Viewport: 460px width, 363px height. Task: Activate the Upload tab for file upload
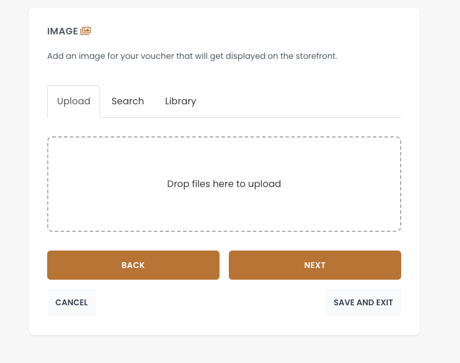click(x=73, y=101)
